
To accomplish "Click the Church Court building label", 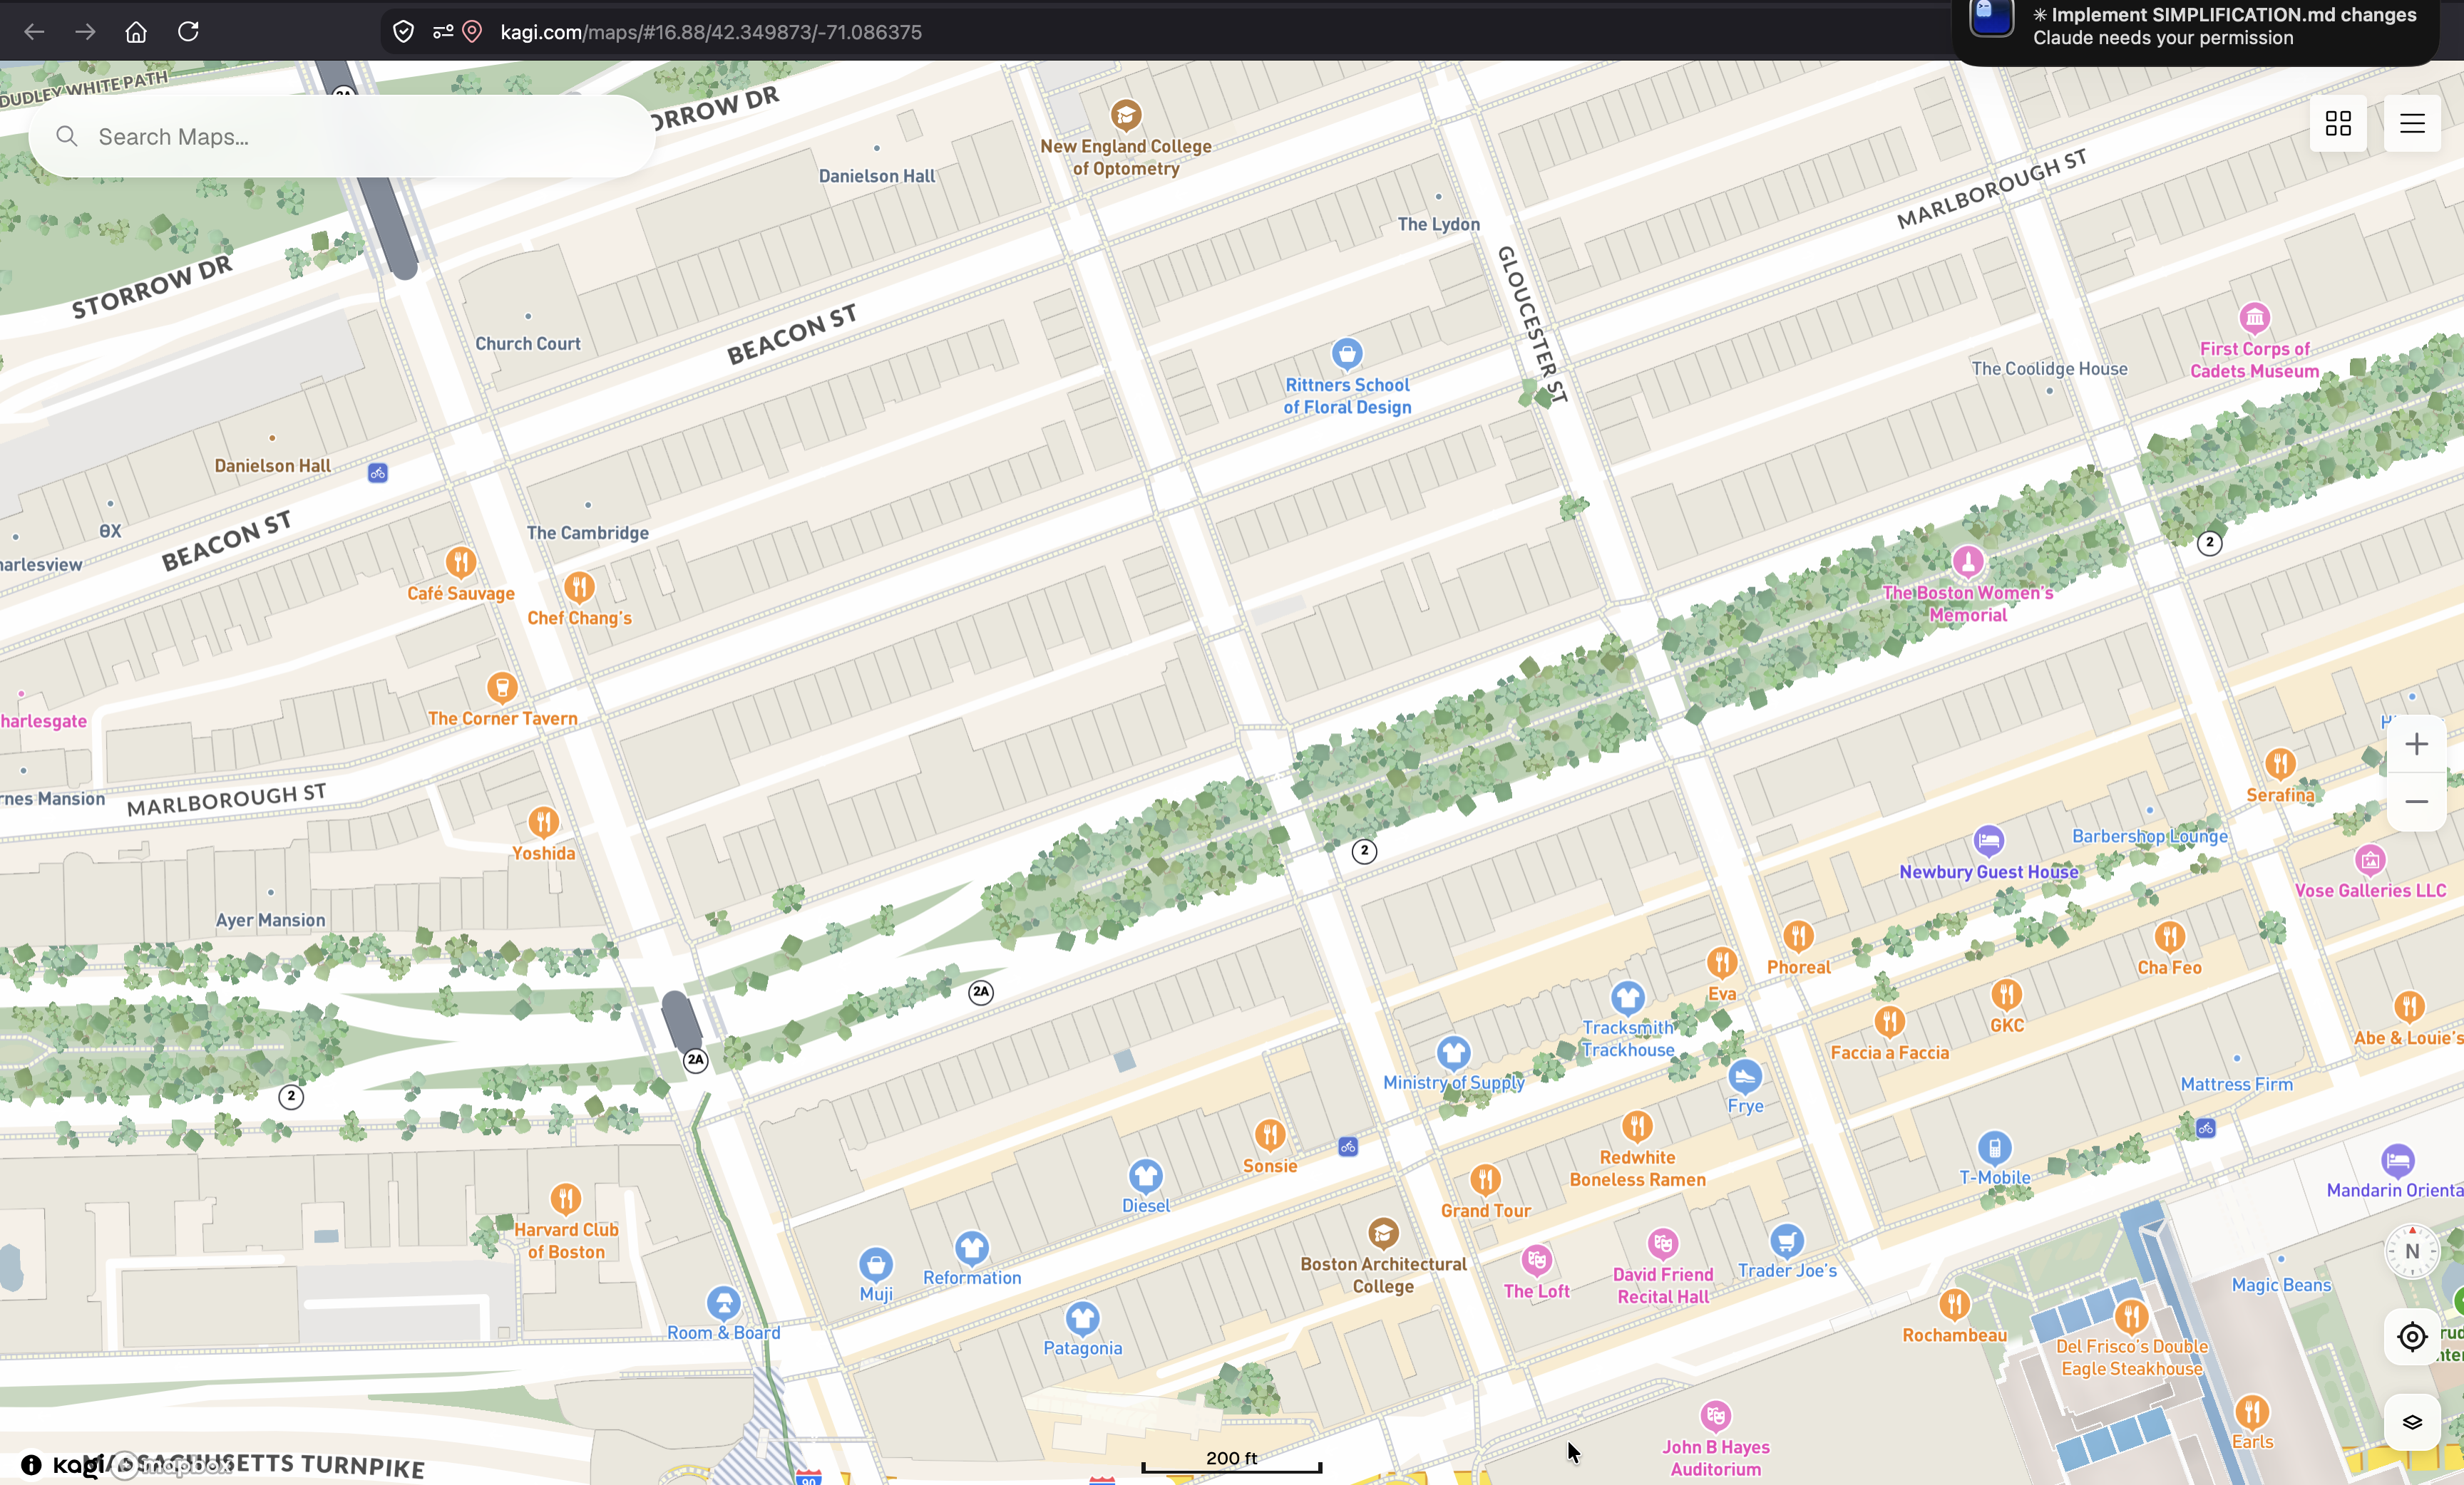I will (x=528, y=343).
